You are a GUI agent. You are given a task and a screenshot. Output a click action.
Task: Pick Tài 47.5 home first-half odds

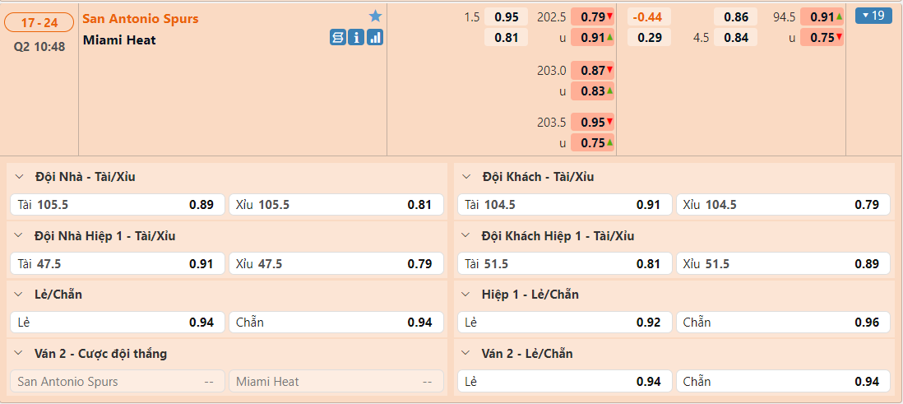[117, 264]
